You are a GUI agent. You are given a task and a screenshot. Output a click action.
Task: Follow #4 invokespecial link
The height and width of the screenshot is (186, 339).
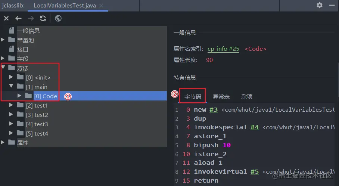(255, 127)
